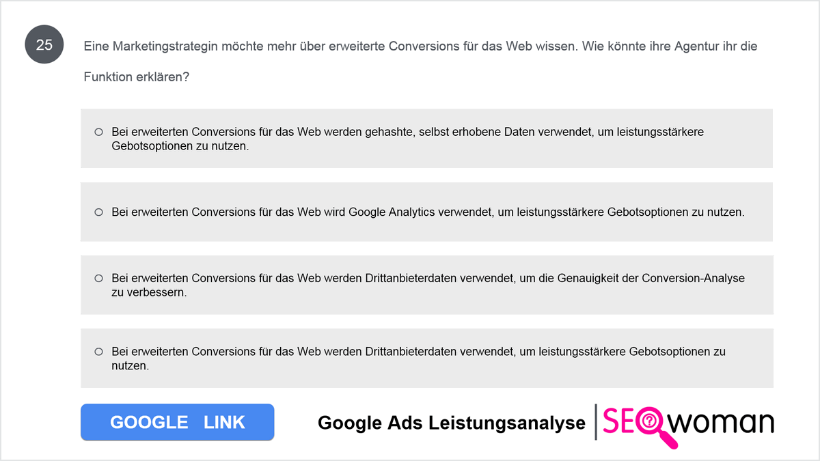Open the blue GOOGLE LINK button
The width and height of the screenshot is (820, 461).
pos(178,422)
